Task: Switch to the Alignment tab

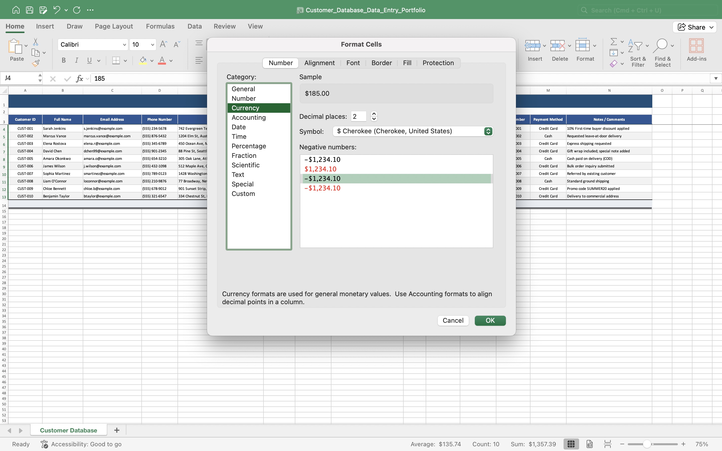Action: pos(319,63)
